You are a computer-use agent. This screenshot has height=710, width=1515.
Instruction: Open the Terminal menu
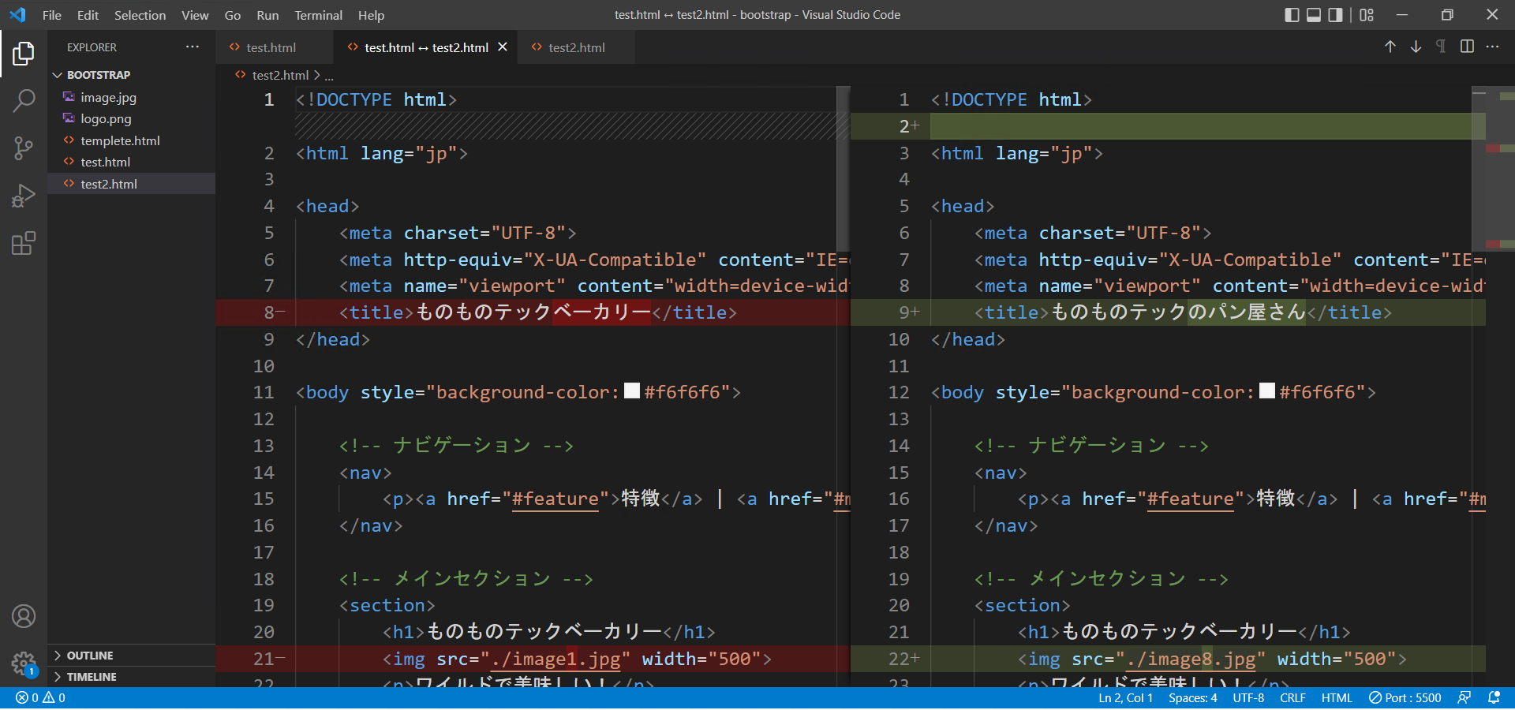(x=318, y=15)
